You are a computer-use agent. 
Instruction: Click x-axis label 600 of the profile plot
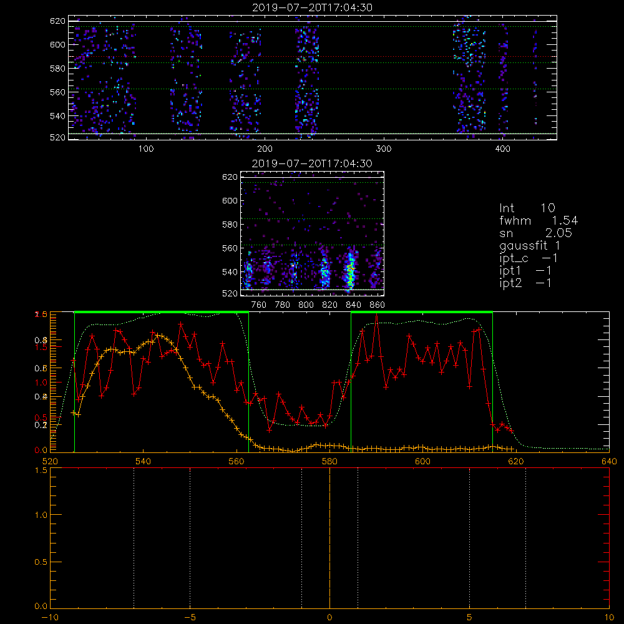(x=422, y=462)
